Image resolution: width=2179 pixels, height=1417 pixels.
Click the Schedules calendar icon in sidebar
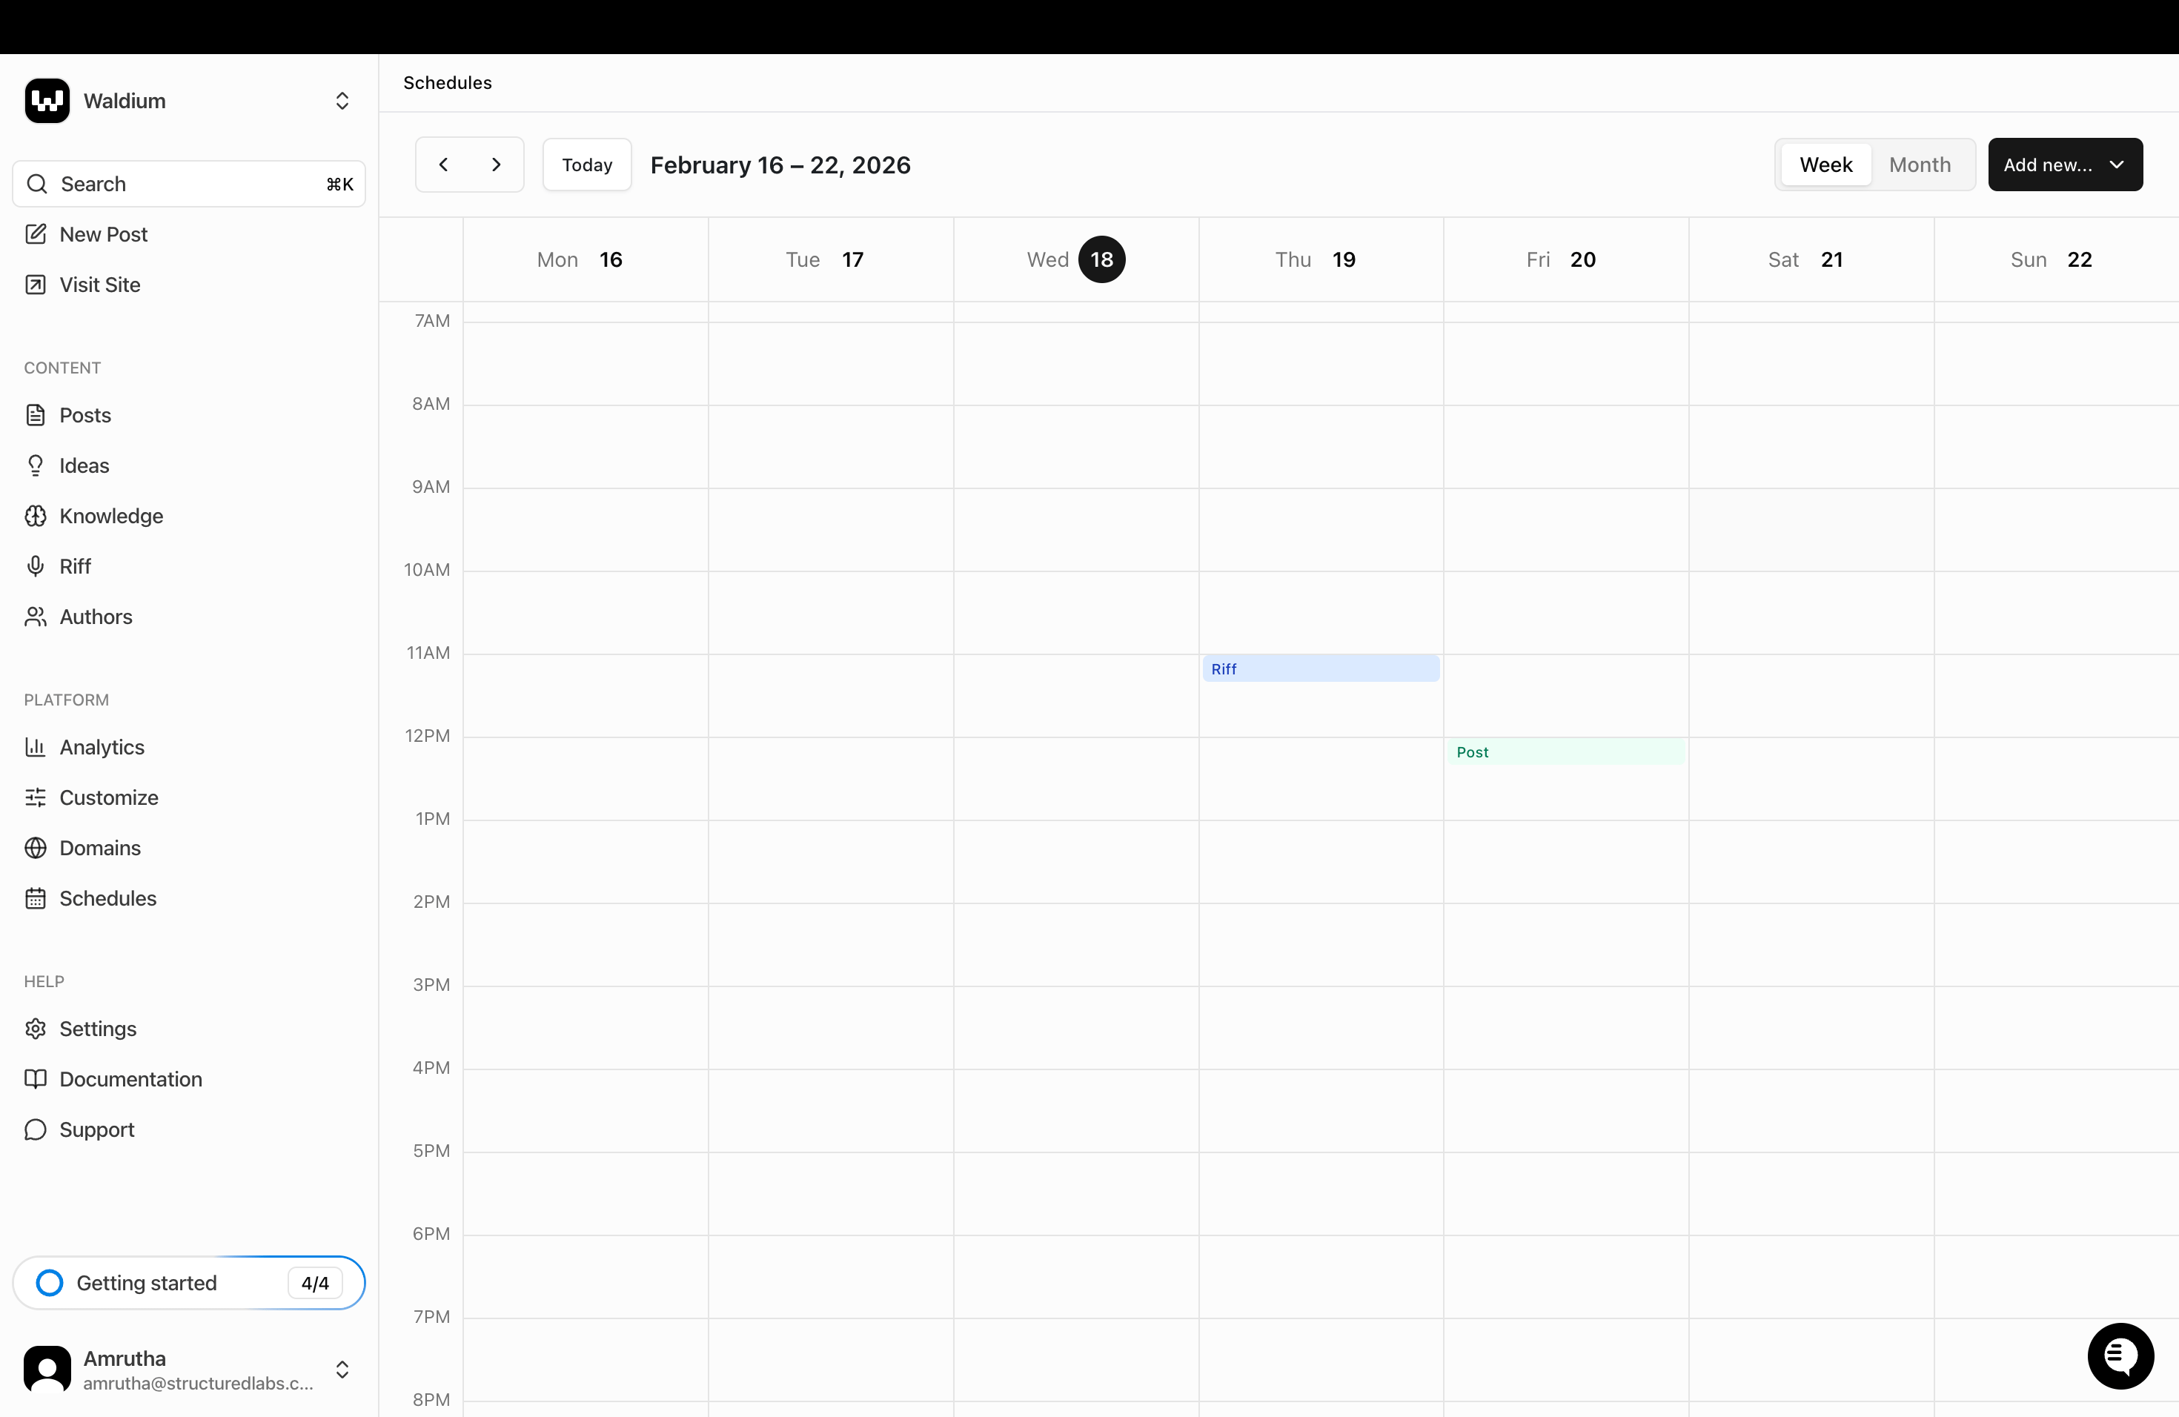pos(36,898)
